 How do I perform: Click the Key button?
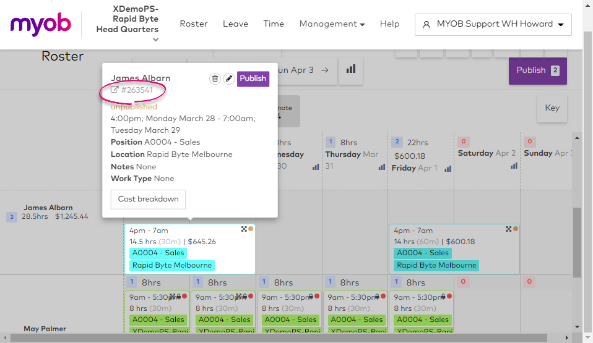[552, 108]
